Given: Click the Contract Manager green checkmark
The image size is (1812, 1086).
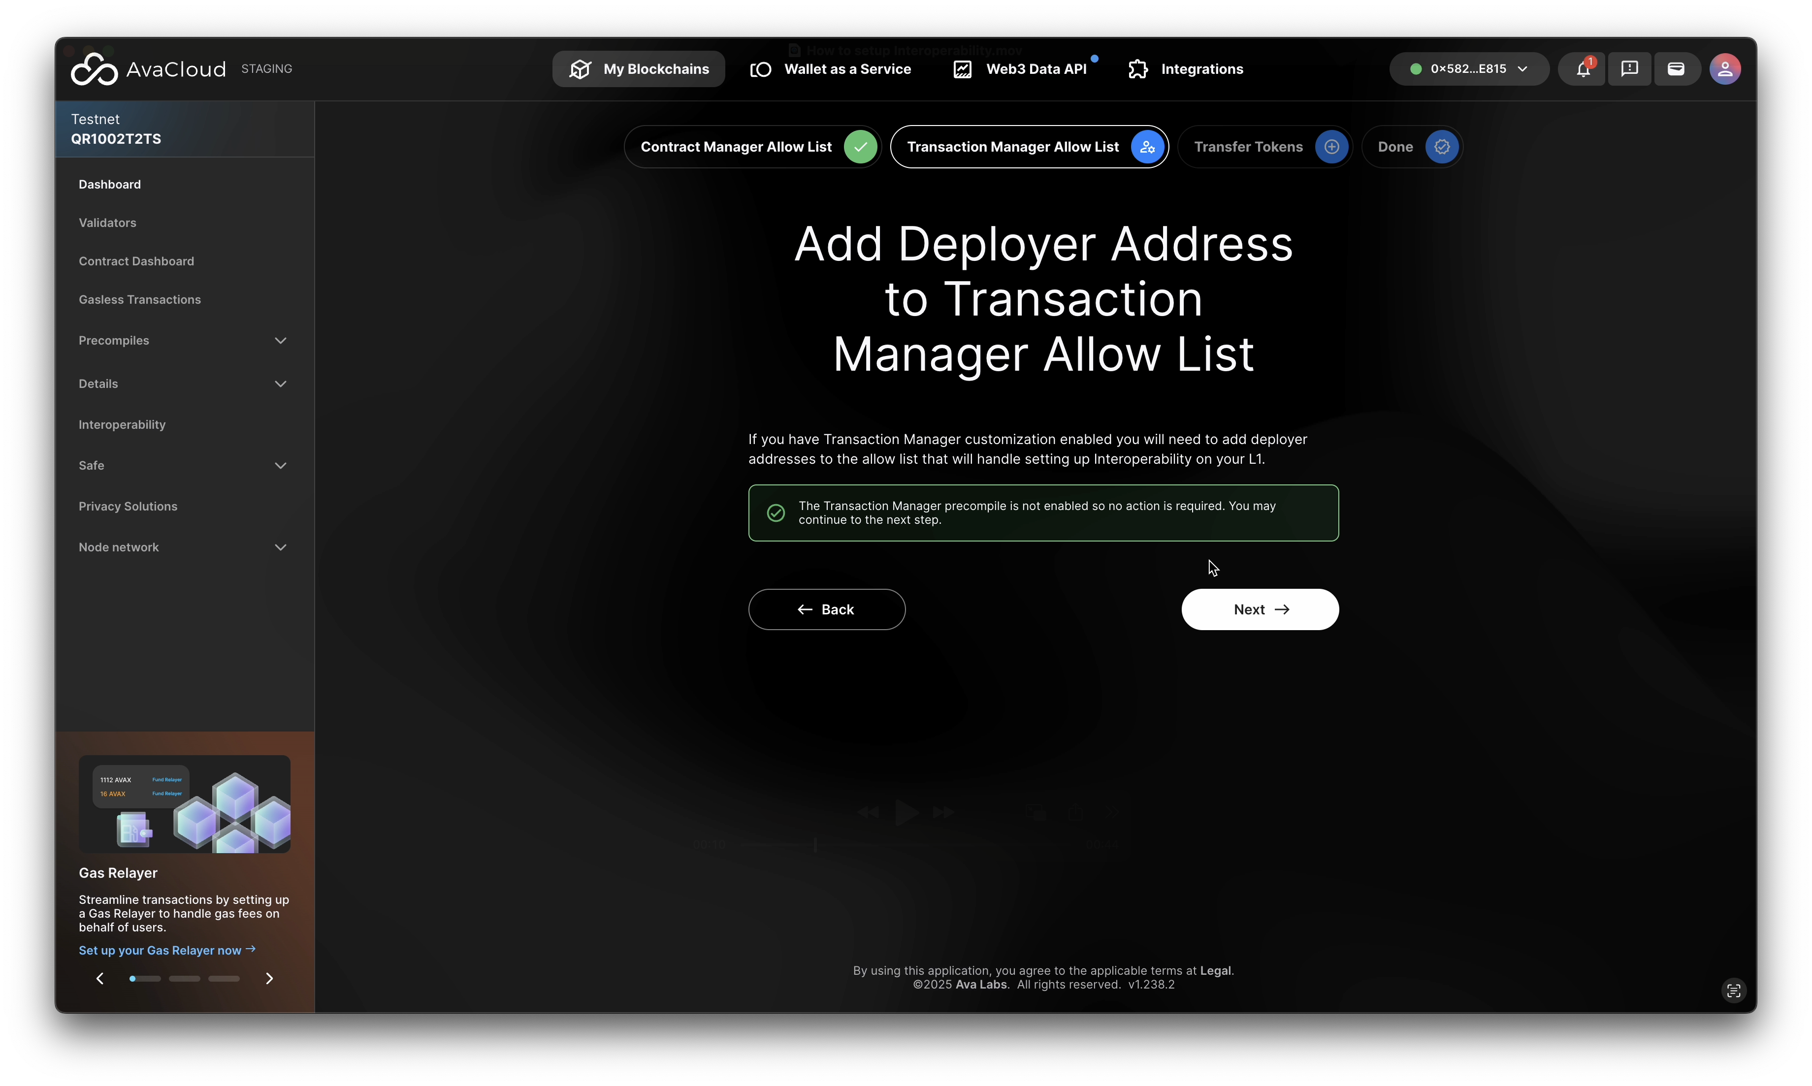Looking at the screenshot, I should (x=860, y=147).
